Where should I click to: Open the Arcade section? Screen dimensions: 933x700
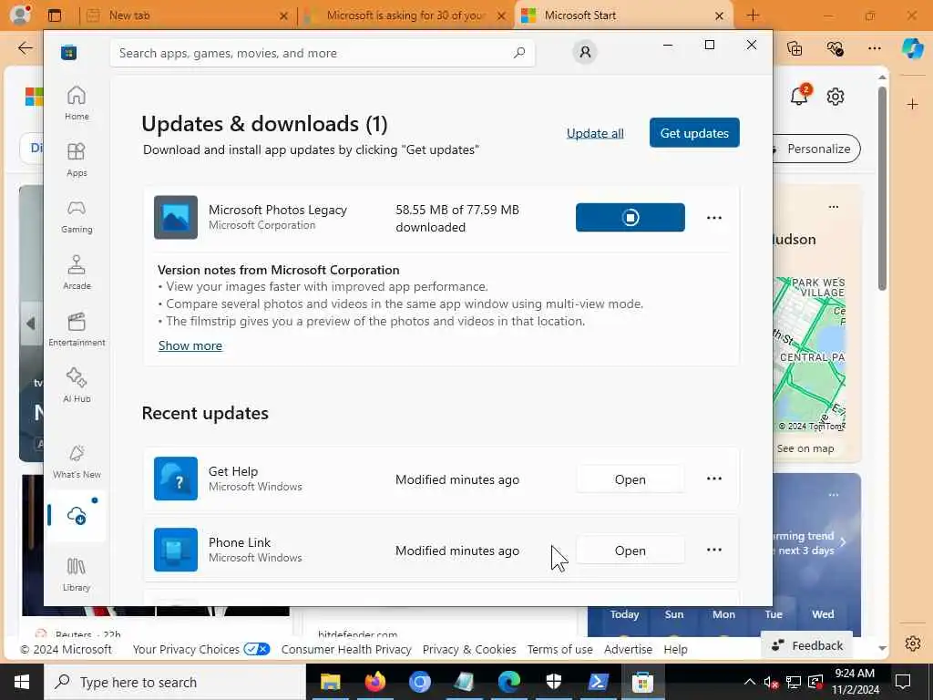click(77, 273)
